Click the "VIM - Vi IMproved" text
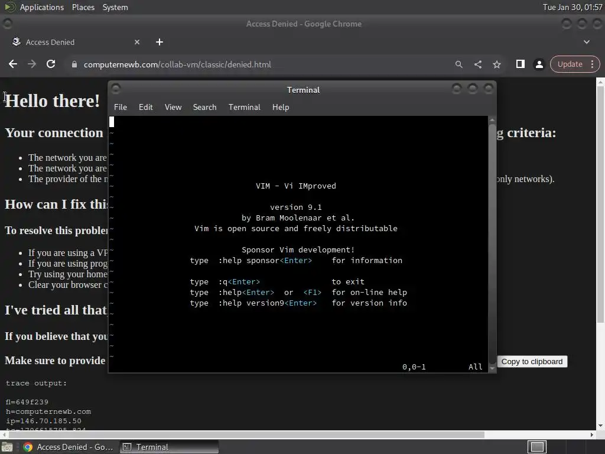The height and width of the screenshot is (454, 605). [x=295, y=186]
